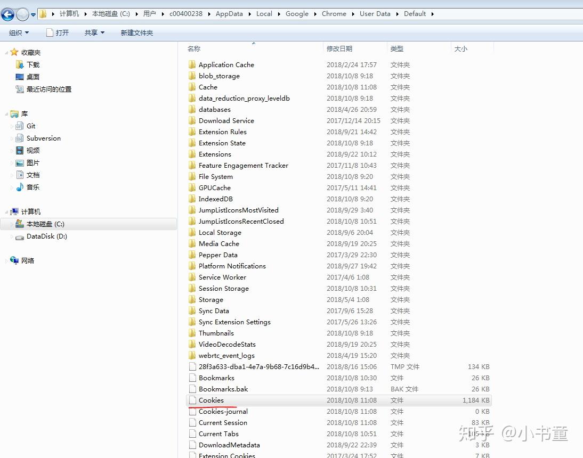Screen dimensions: 583x458
Task: Click Chrome in the address breadcrumb
Action: tap(334, 14)
